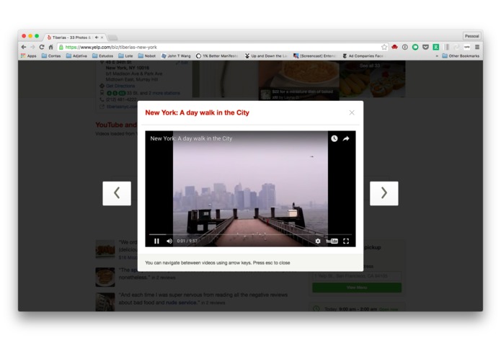This screenshot has height=356, width=501.
Task: Open the 1% Better Manifesto bookmark
Action: 217,56
